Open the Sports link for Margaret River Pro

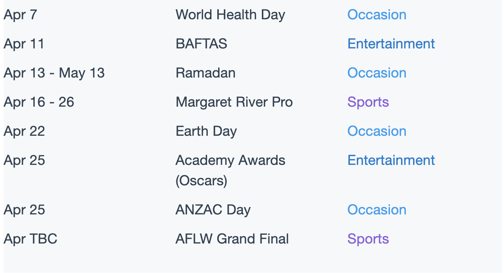(368, 102)
